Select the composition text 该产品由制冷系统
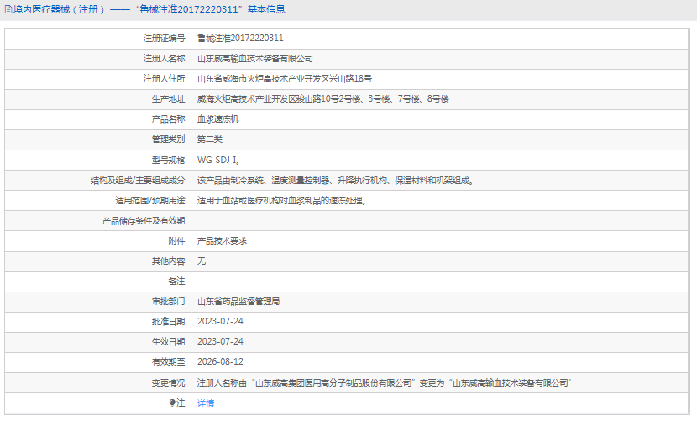Image resolution: width=697 pixels, height=421 pixels. click(x=231, y=180)
